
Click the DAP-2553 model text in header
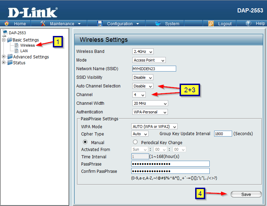click(250, 11)
